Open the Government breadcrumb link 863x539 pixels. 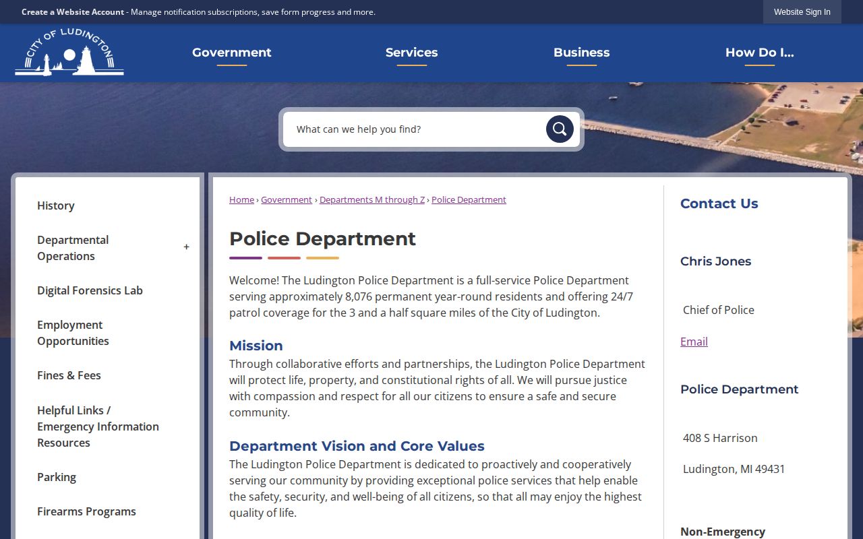click(x=287, y=200)
